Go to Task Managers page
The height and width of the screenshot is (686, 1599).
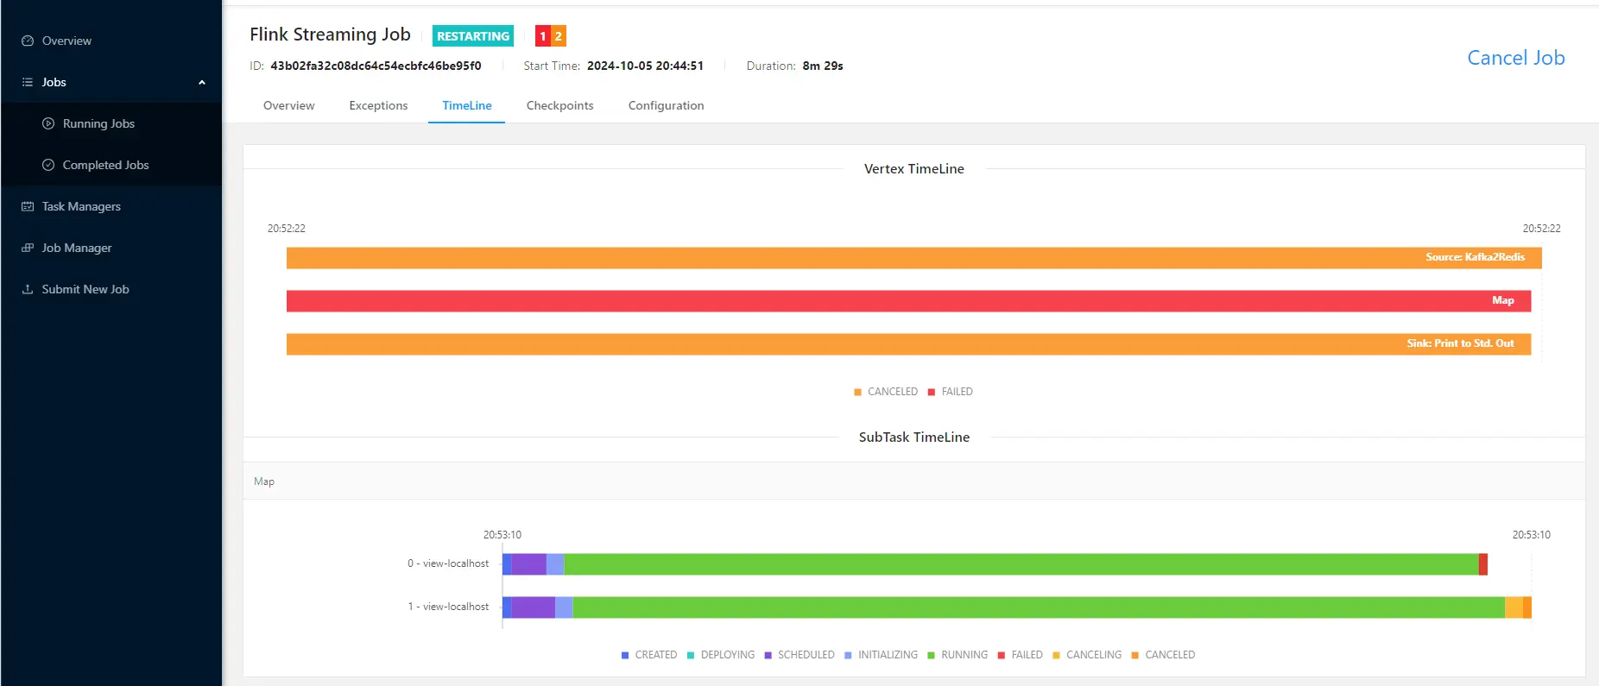111,206
